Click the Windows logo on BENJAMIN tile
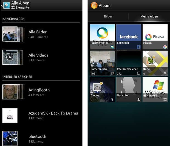 (x=158, y=85)
